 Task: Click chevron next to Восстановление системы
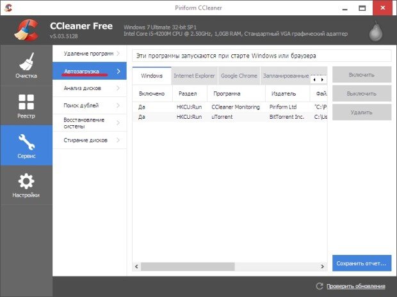tap(118, 123)
